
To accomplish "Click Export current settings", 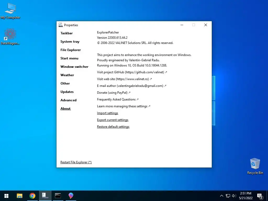I will [x=113, y=120].
